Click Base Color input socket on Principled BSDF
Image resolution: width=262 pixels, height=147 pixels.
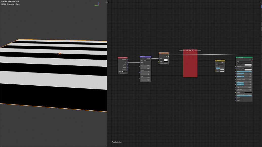click(236, 65)
